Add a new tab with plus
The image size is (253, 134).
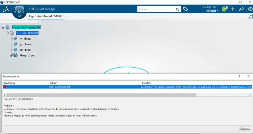click(x=66, y=16)
